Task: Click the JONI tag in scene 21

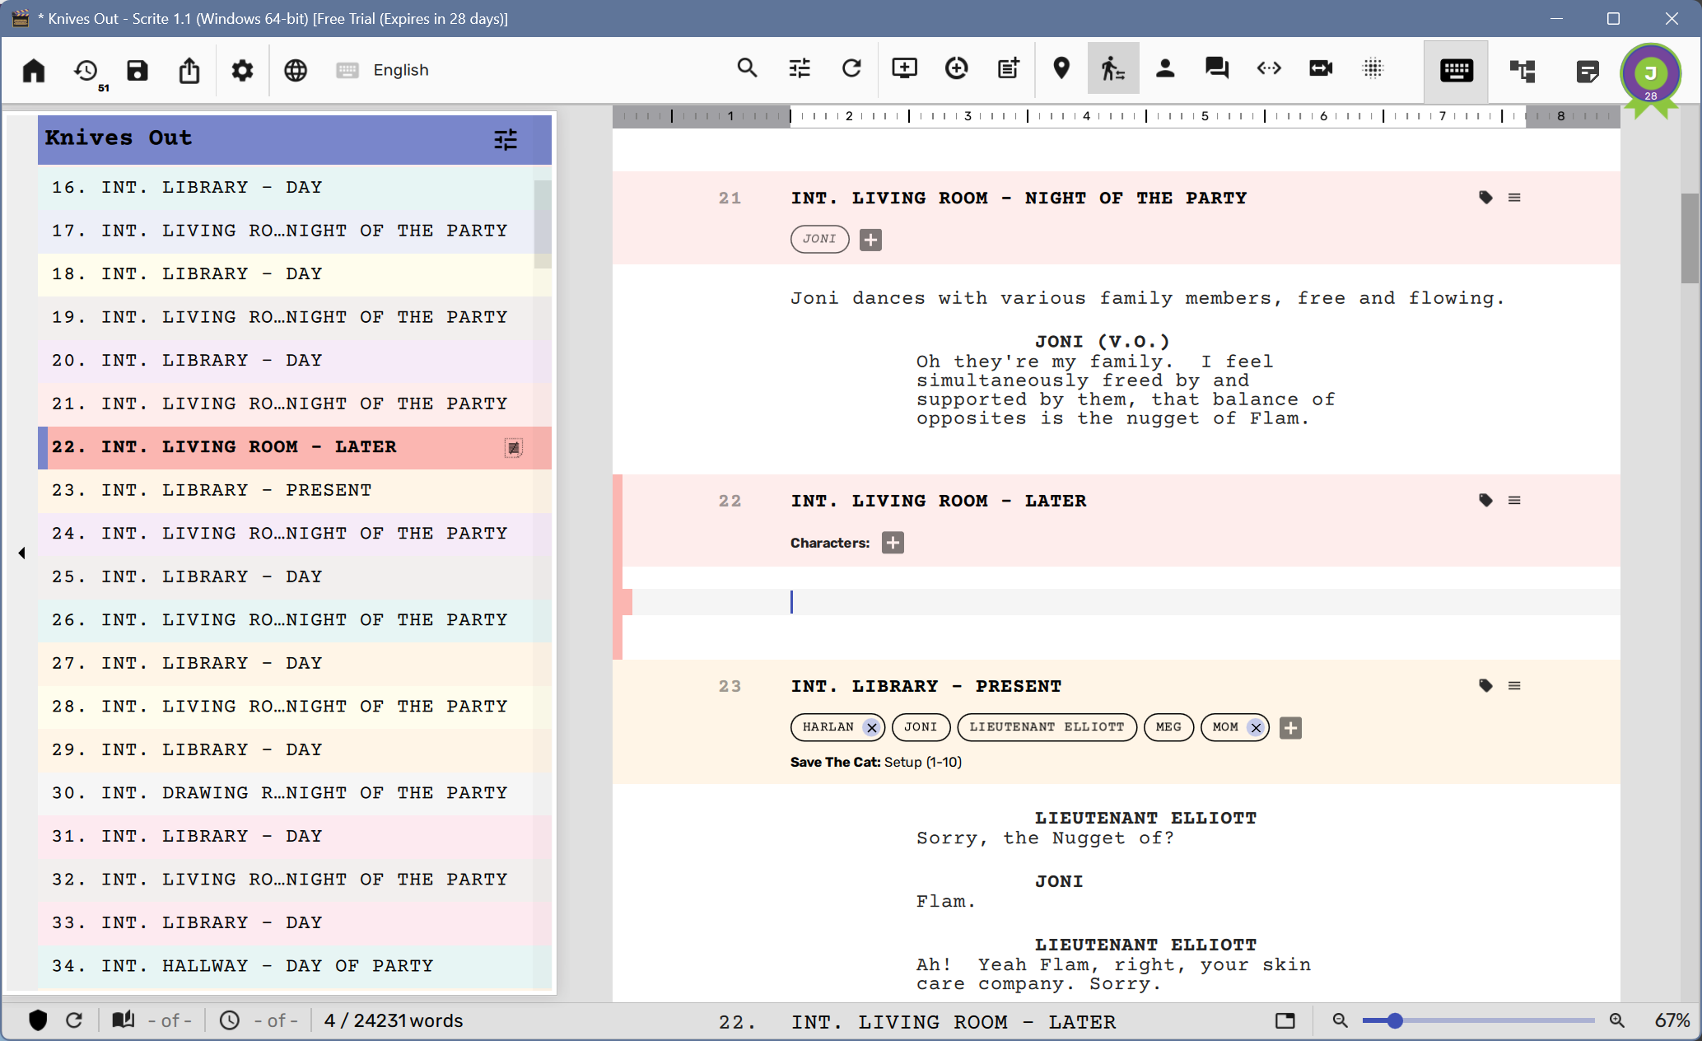Action: pos(819,239)
